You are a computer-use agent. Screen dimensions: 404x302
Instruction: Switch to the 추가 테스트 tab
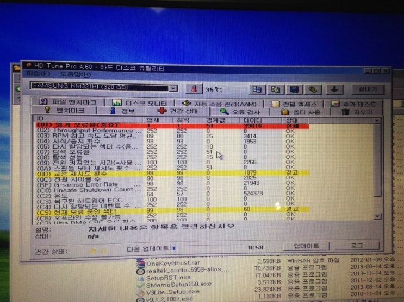[x=353, y=104]
